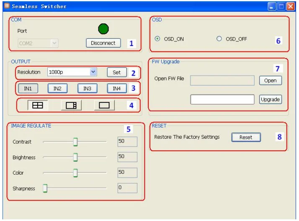Click the 'Brightness' label
The image size is (299, 221).
pyautogui.click(x=24, y=157)
